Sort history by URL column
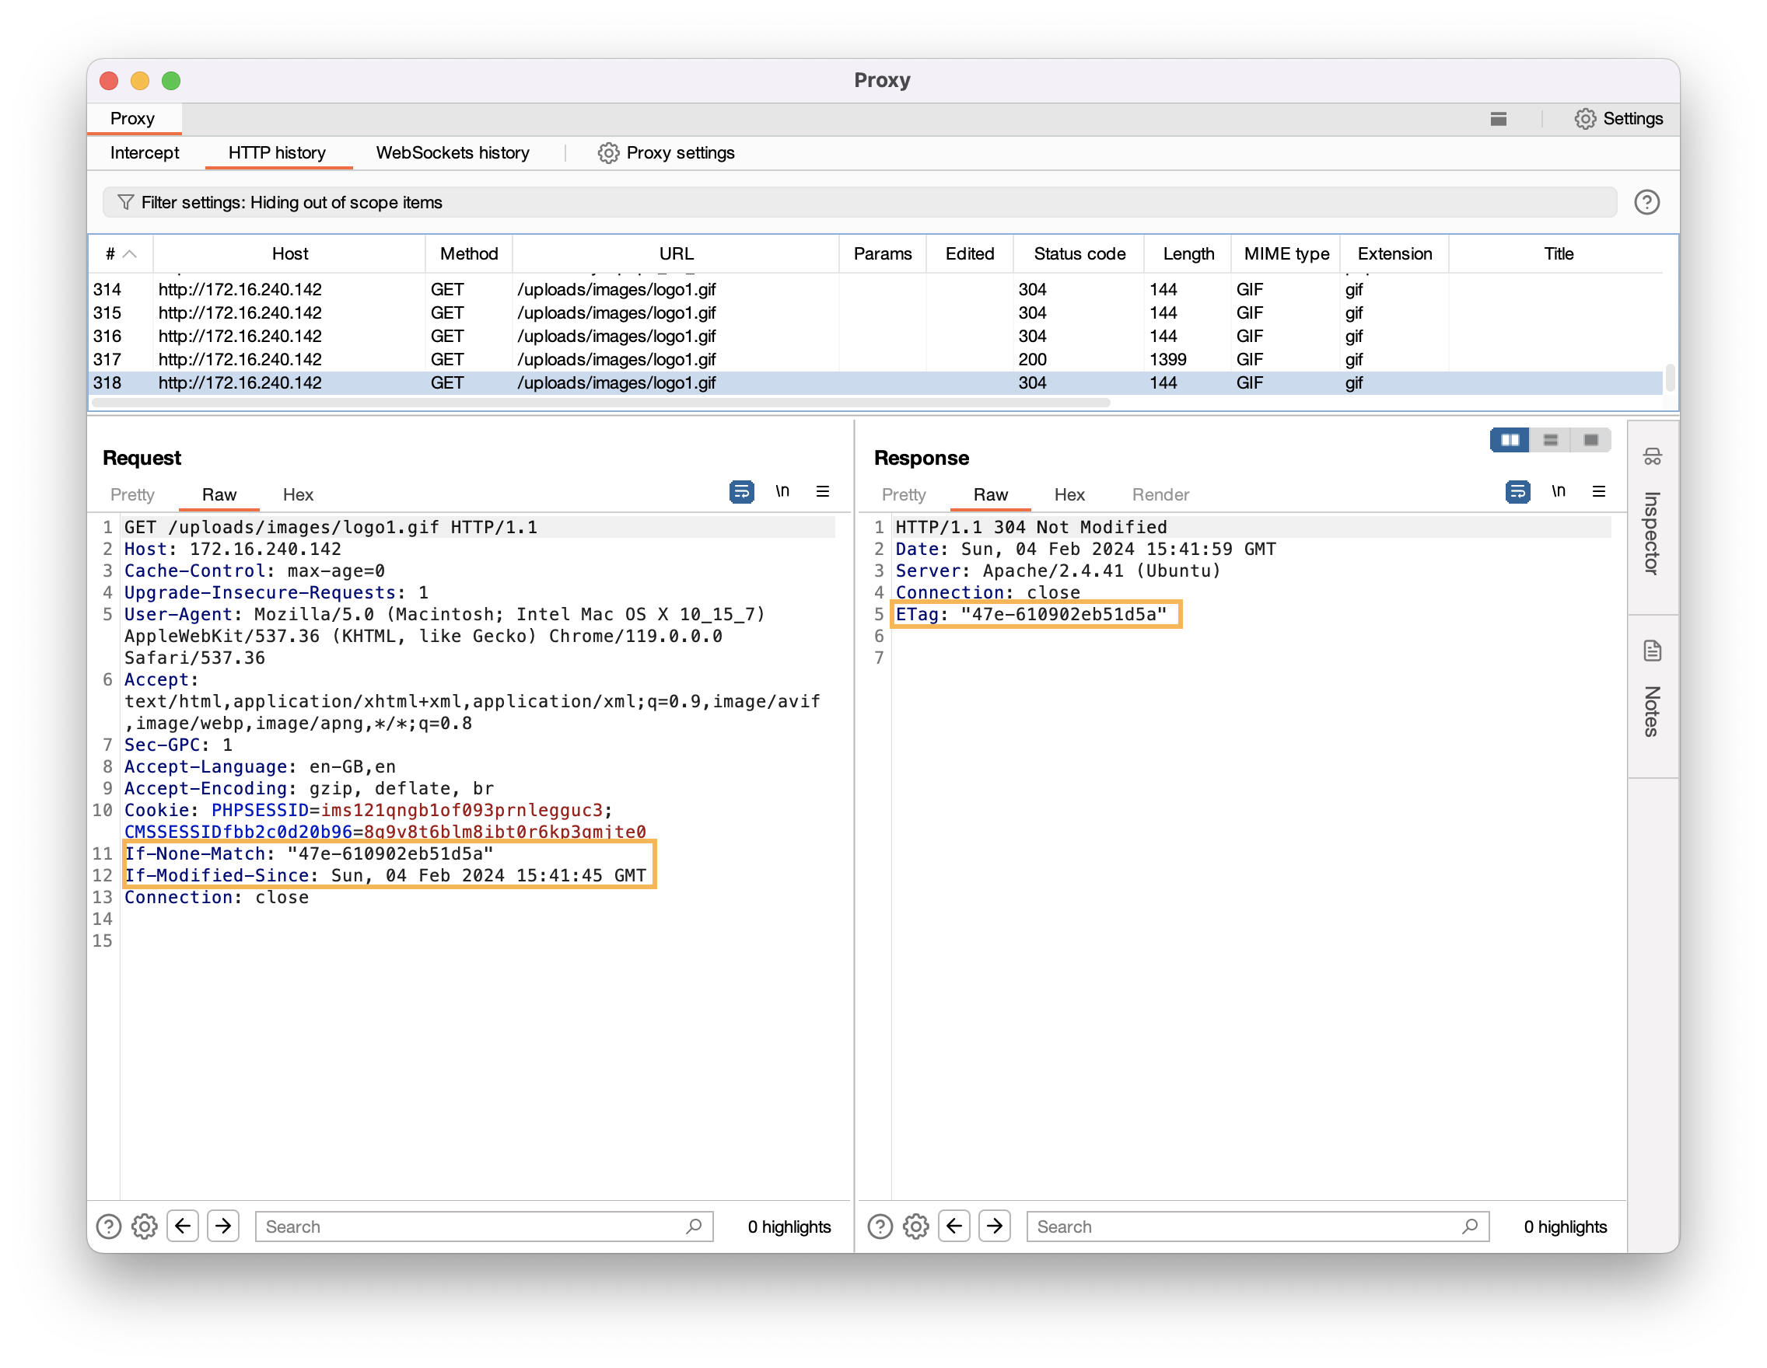 pyautogui.click(x=677, y=254)
